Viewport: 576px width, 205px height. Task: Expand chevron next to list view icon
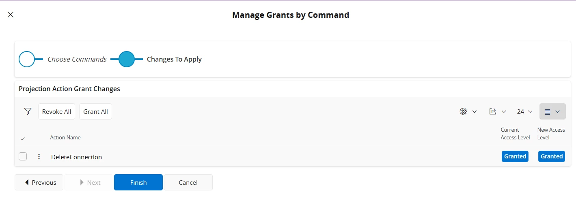(x=558, y=111)
